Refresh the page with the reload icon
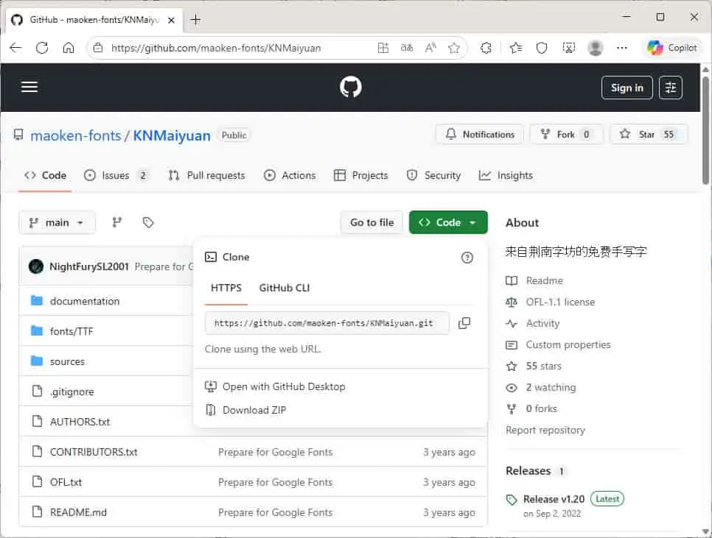The image size is (712, 538). (42, 48)
